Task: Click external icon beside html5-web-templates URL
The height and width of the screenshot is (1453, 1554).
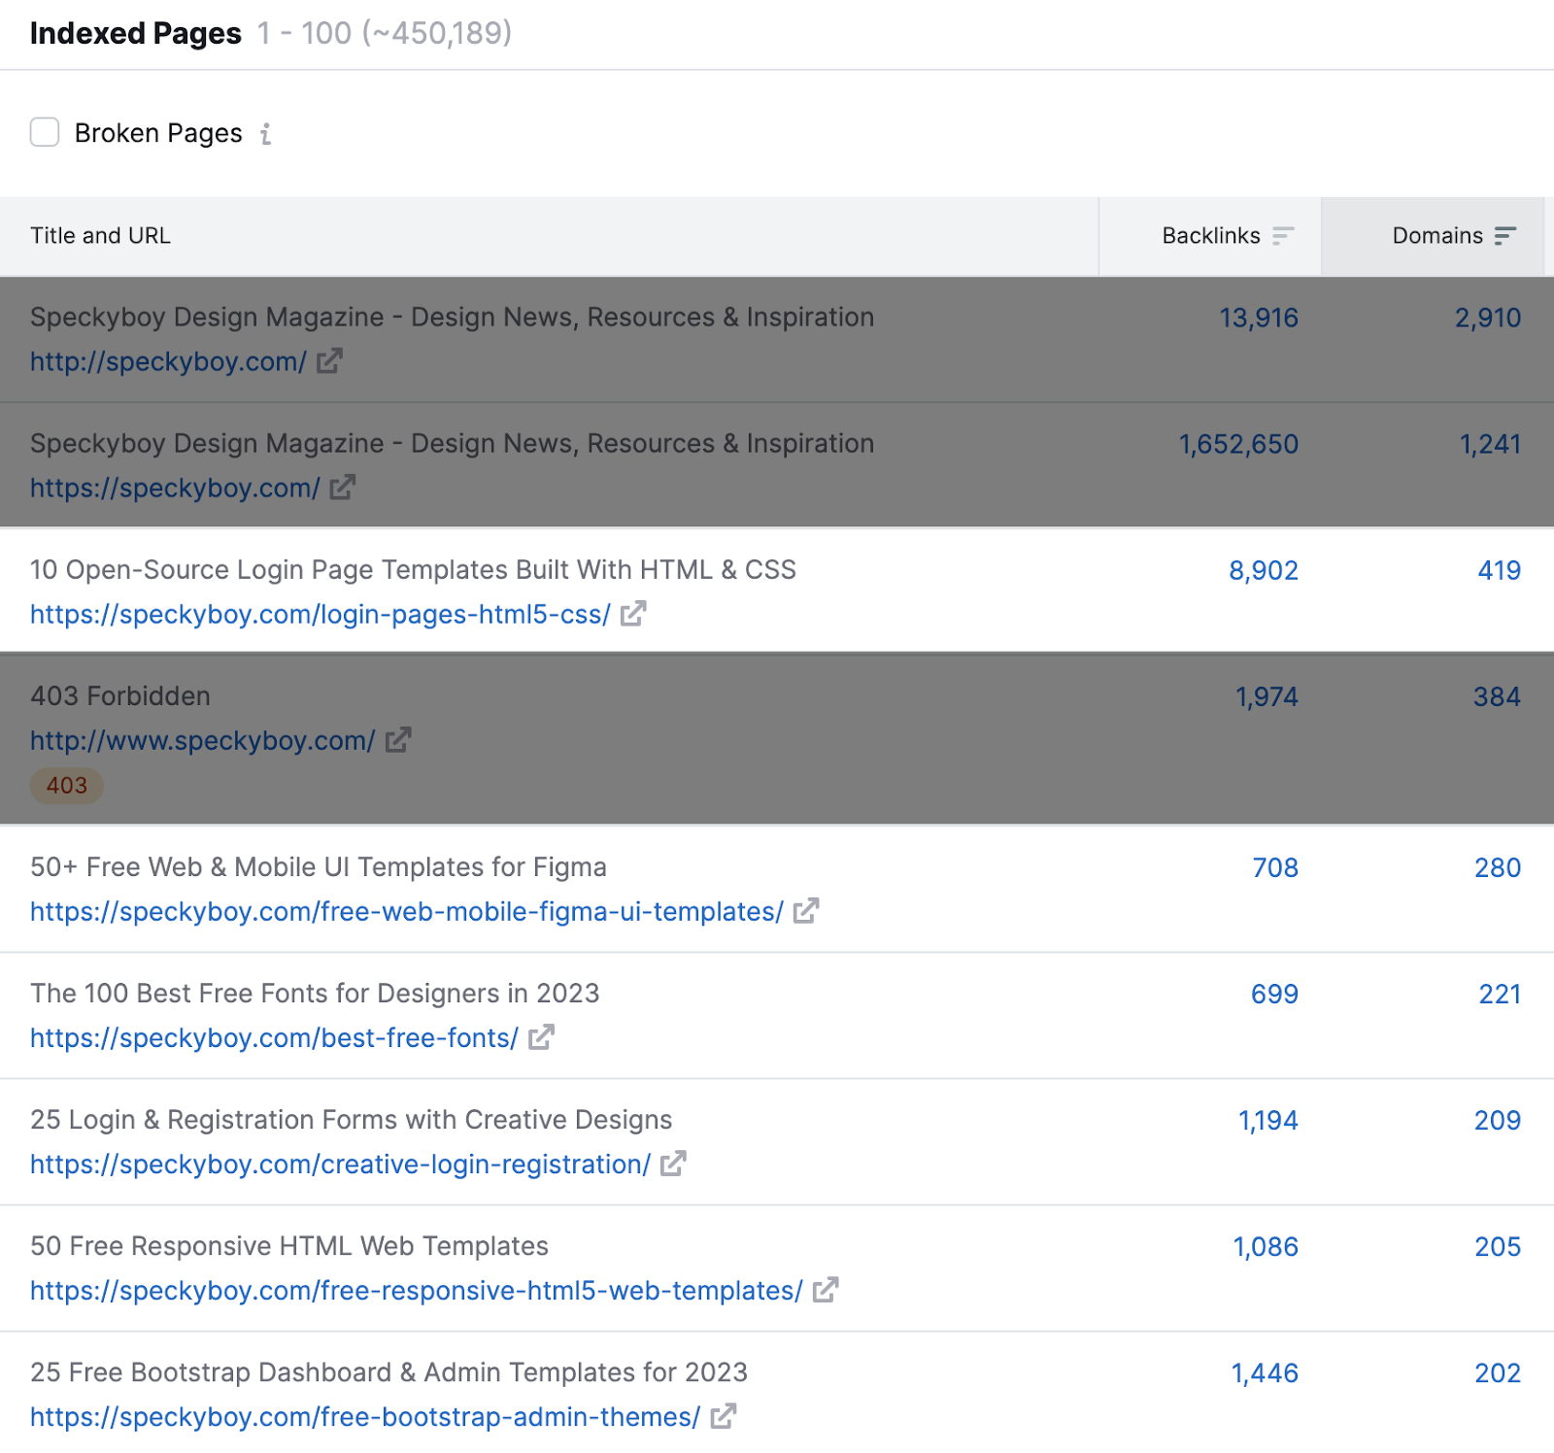Action: [826, 1290]
